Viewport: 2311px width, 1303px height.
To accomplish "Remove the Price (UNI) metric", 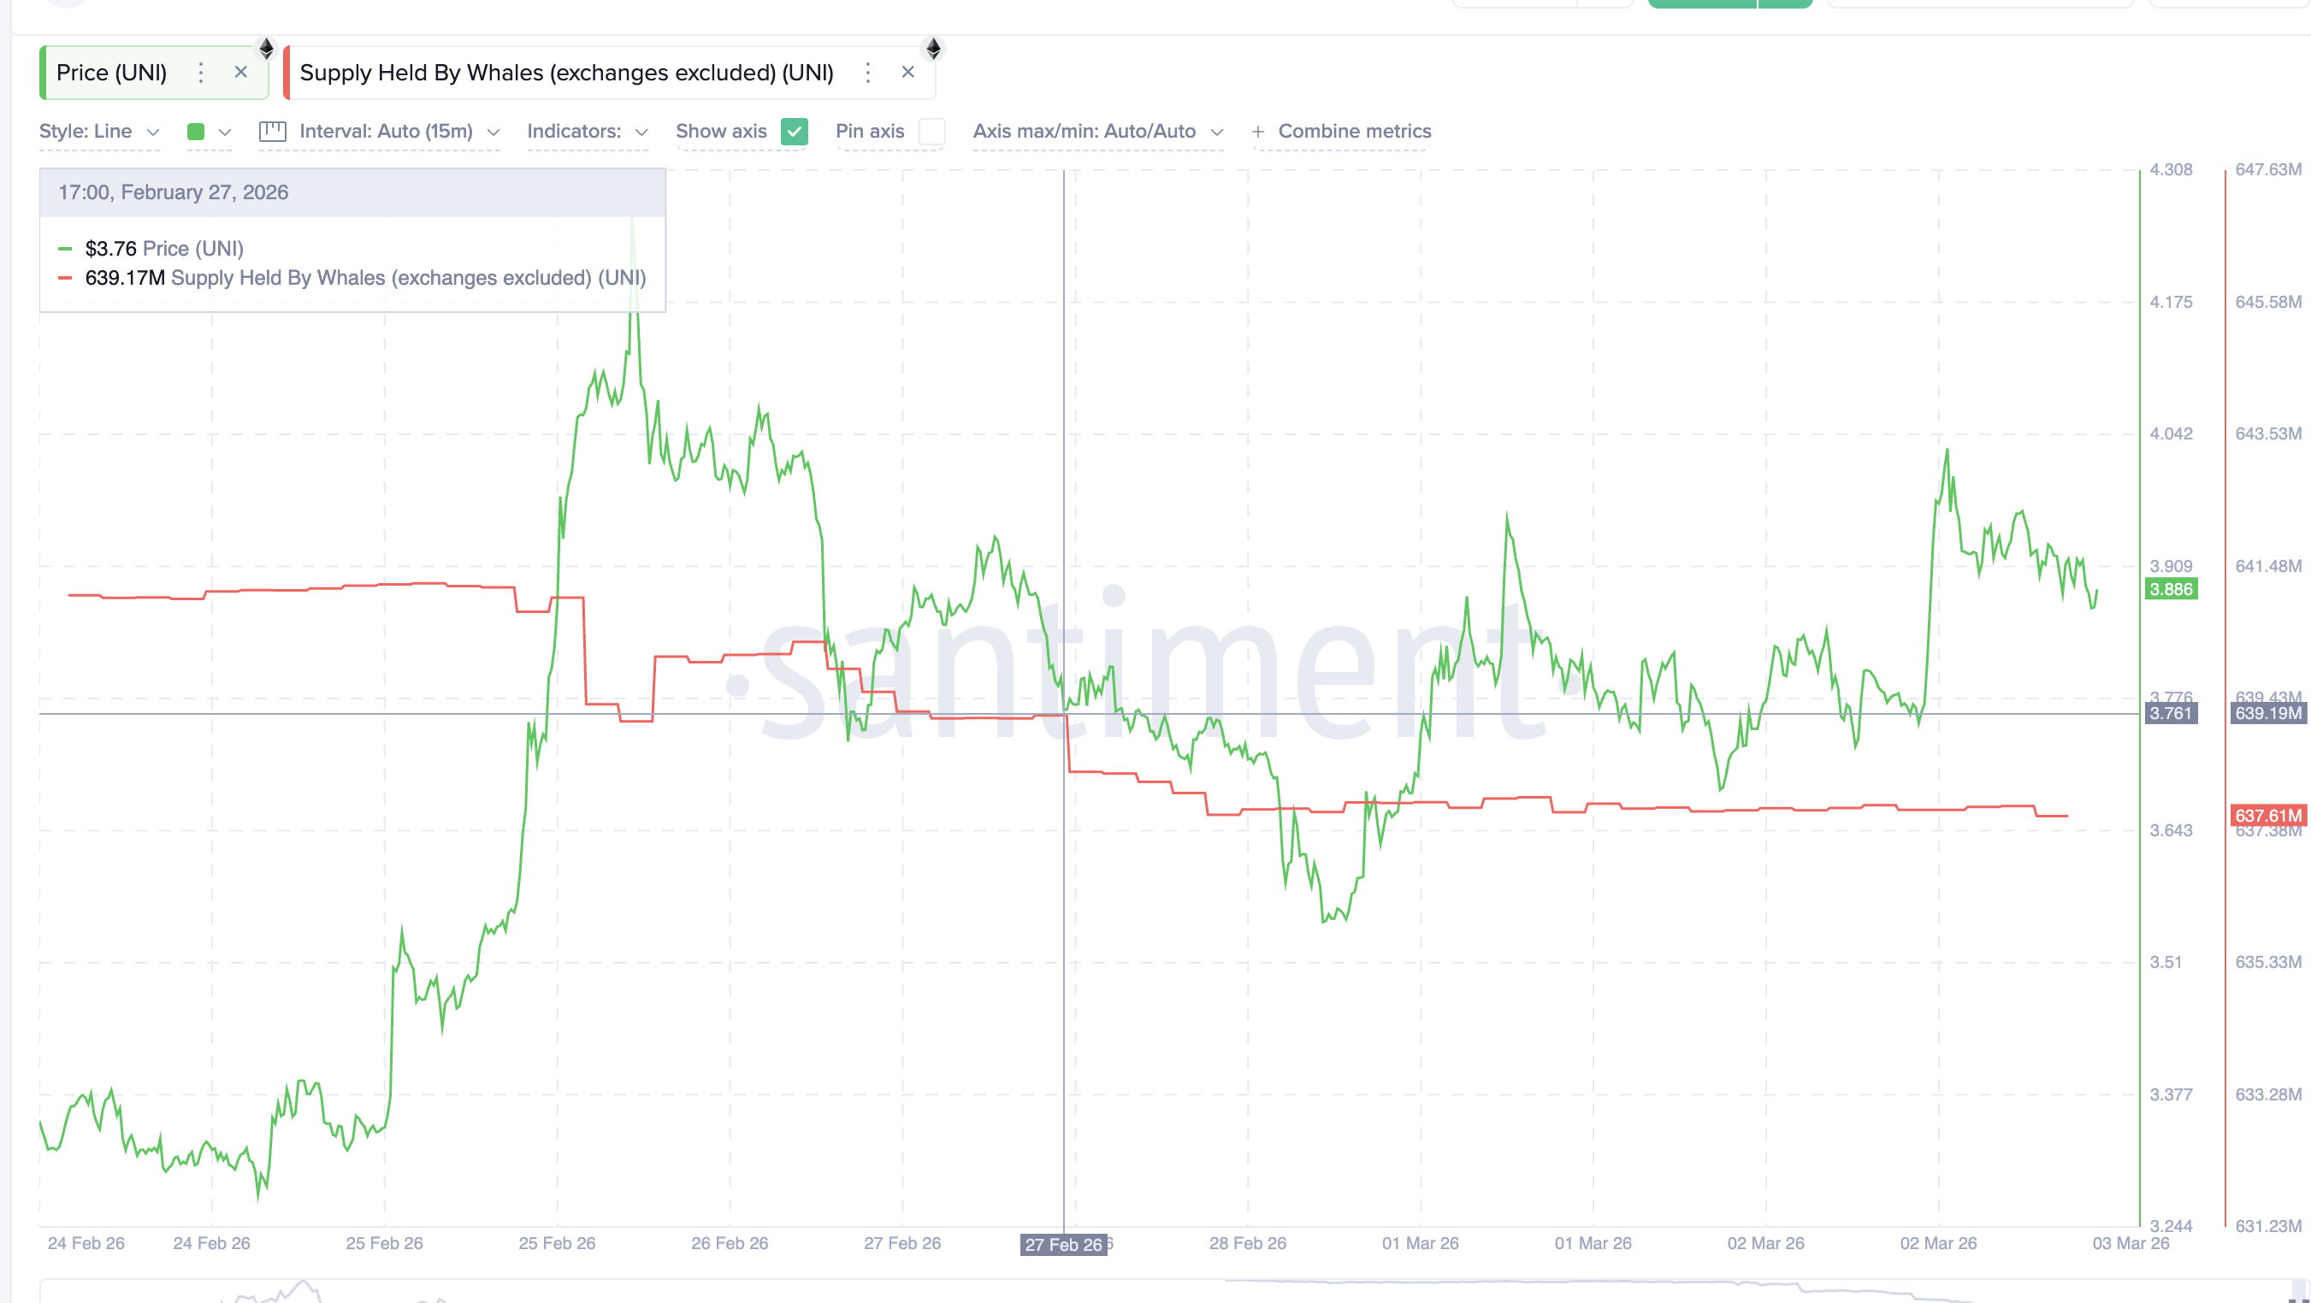I will [240, 73].
